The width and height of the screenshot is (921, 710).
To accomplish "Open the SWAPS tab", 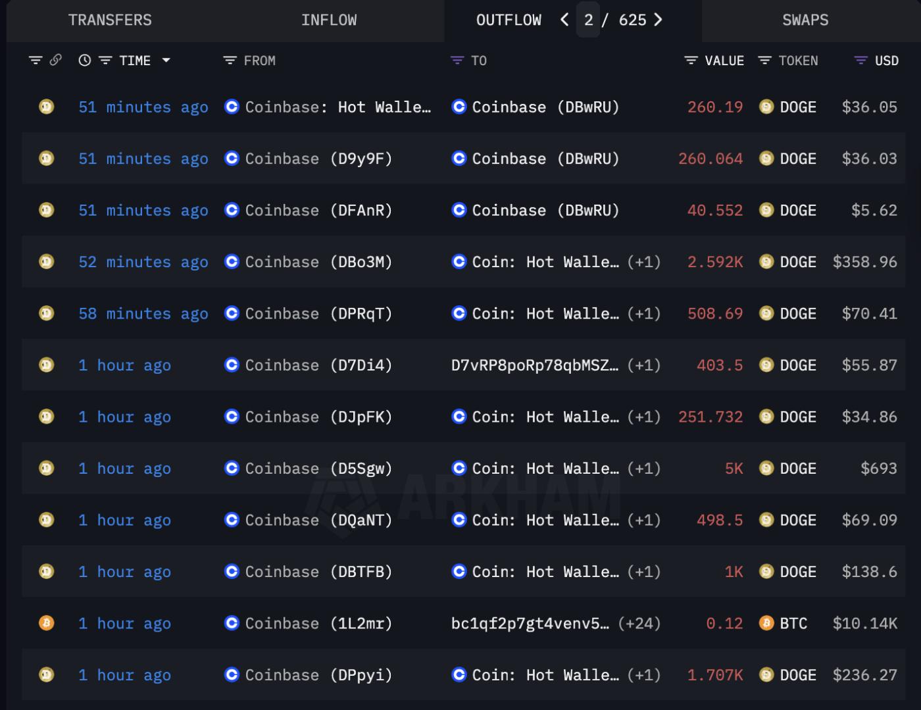I will [x=805, y=20].
